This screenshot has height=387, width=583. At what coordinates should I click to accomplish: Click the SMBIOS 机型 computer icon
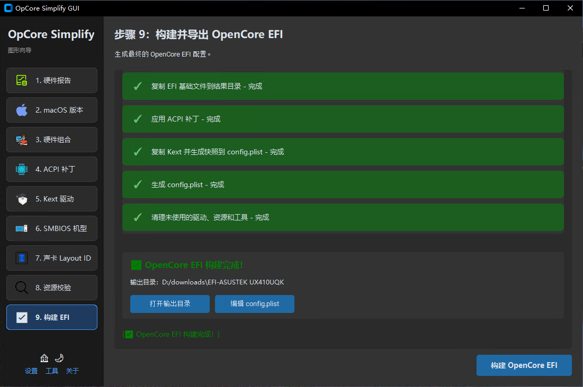tap(22, 228)
